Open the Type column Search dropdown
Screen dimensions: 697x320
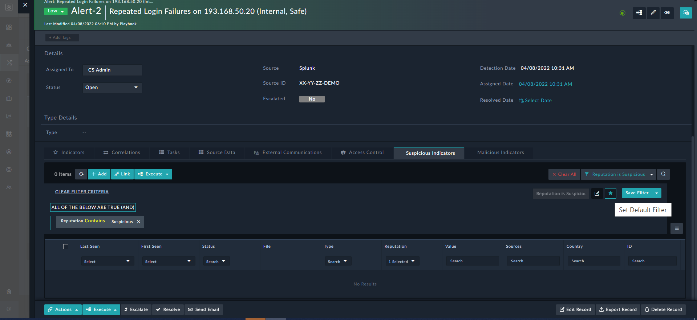(x=337, y=261)
